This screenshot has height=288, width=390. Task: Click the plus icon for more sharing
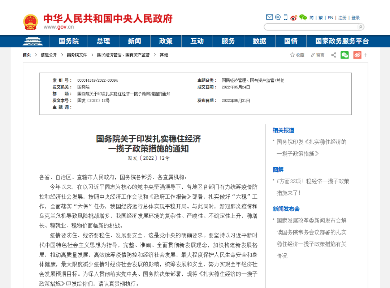(x=365, y=55)
